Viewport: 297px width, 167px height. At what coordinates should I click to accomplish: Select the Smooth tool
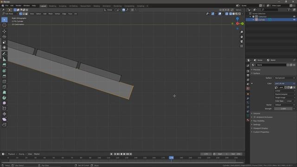pos(4,103)
